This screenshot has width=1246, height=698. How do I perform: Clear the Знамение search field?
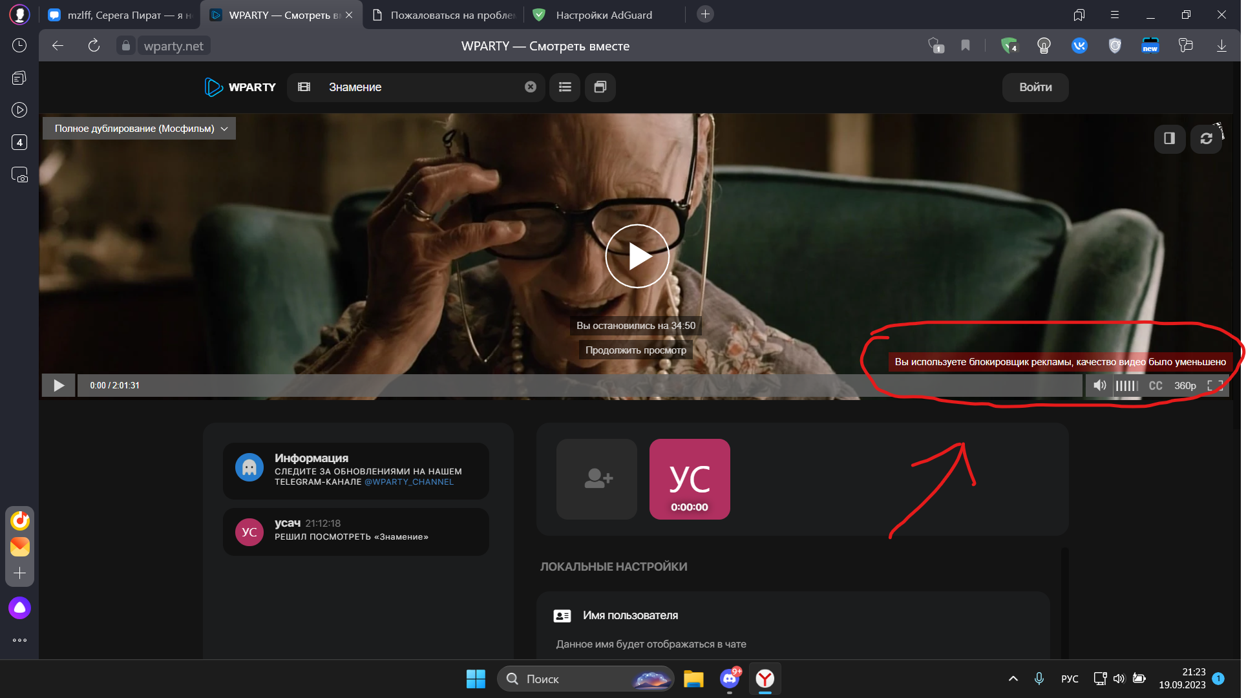coord(530,87)
